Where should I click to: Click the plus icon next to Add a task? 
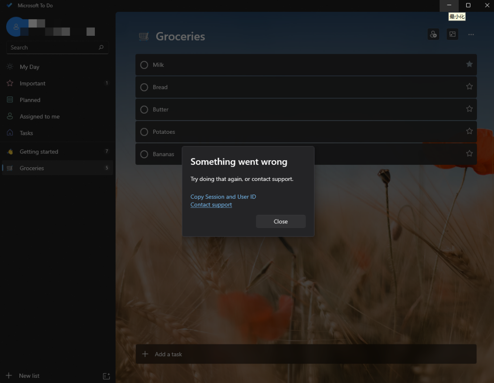click(145, 354)
